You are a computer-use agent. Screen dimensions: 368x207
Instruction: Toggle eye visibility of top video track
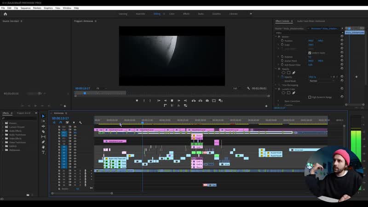click(x=75, y=127)
